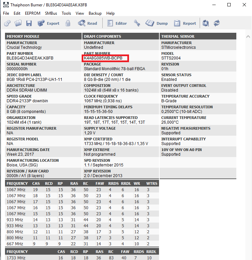252x260 pixels.
Task: Click the Report toolbar button
Action: [x=185, y=23]
